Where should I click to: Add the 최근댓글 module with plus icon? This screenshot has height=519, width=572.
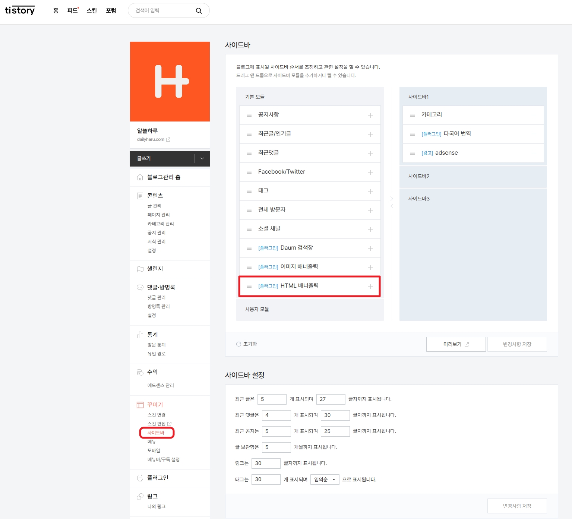(370, 153)
